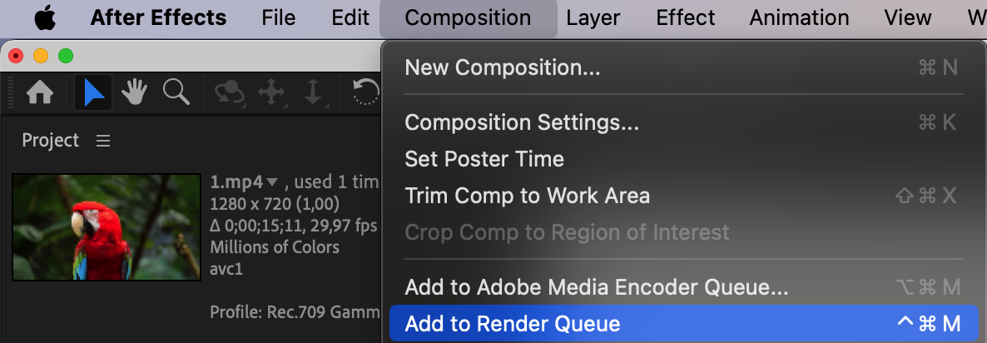The width and height of the screenshot is (987, 343).
Task: Select the Rotation tool
Action: [x=366, y=93]
